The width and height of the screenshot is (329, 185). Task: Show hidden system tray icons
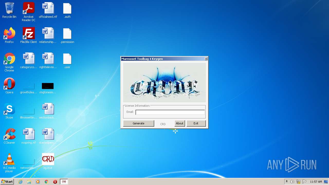point(287,182)
